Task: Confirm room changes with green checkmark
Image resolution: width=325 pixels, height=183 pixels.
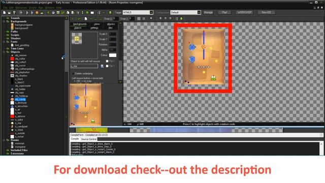Action: click(72, 19)
